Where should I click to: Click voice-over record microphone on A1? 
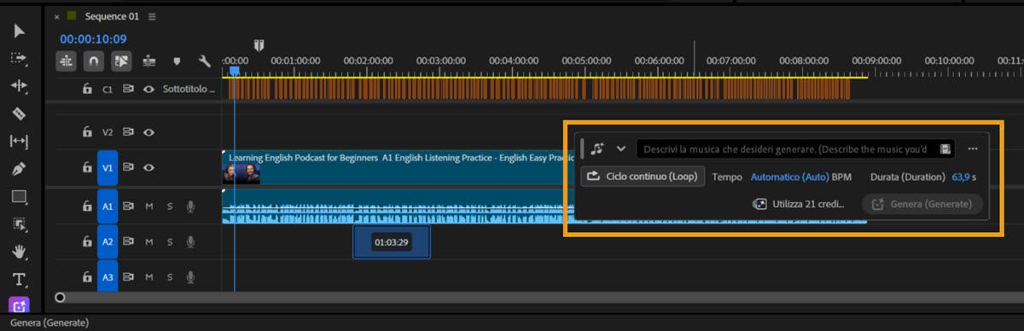coord(190,206)
